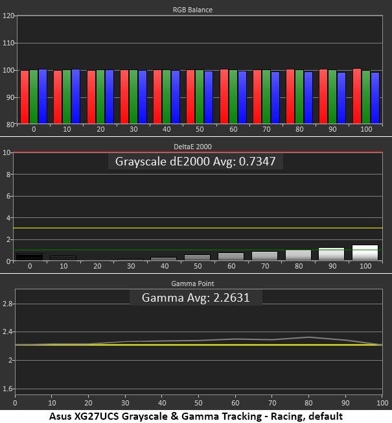Screen dimensions: 392x423
Task: Select the "Grayscale dE2000 Avg: 0.7347" label
Action: click(x=195, y=162)
